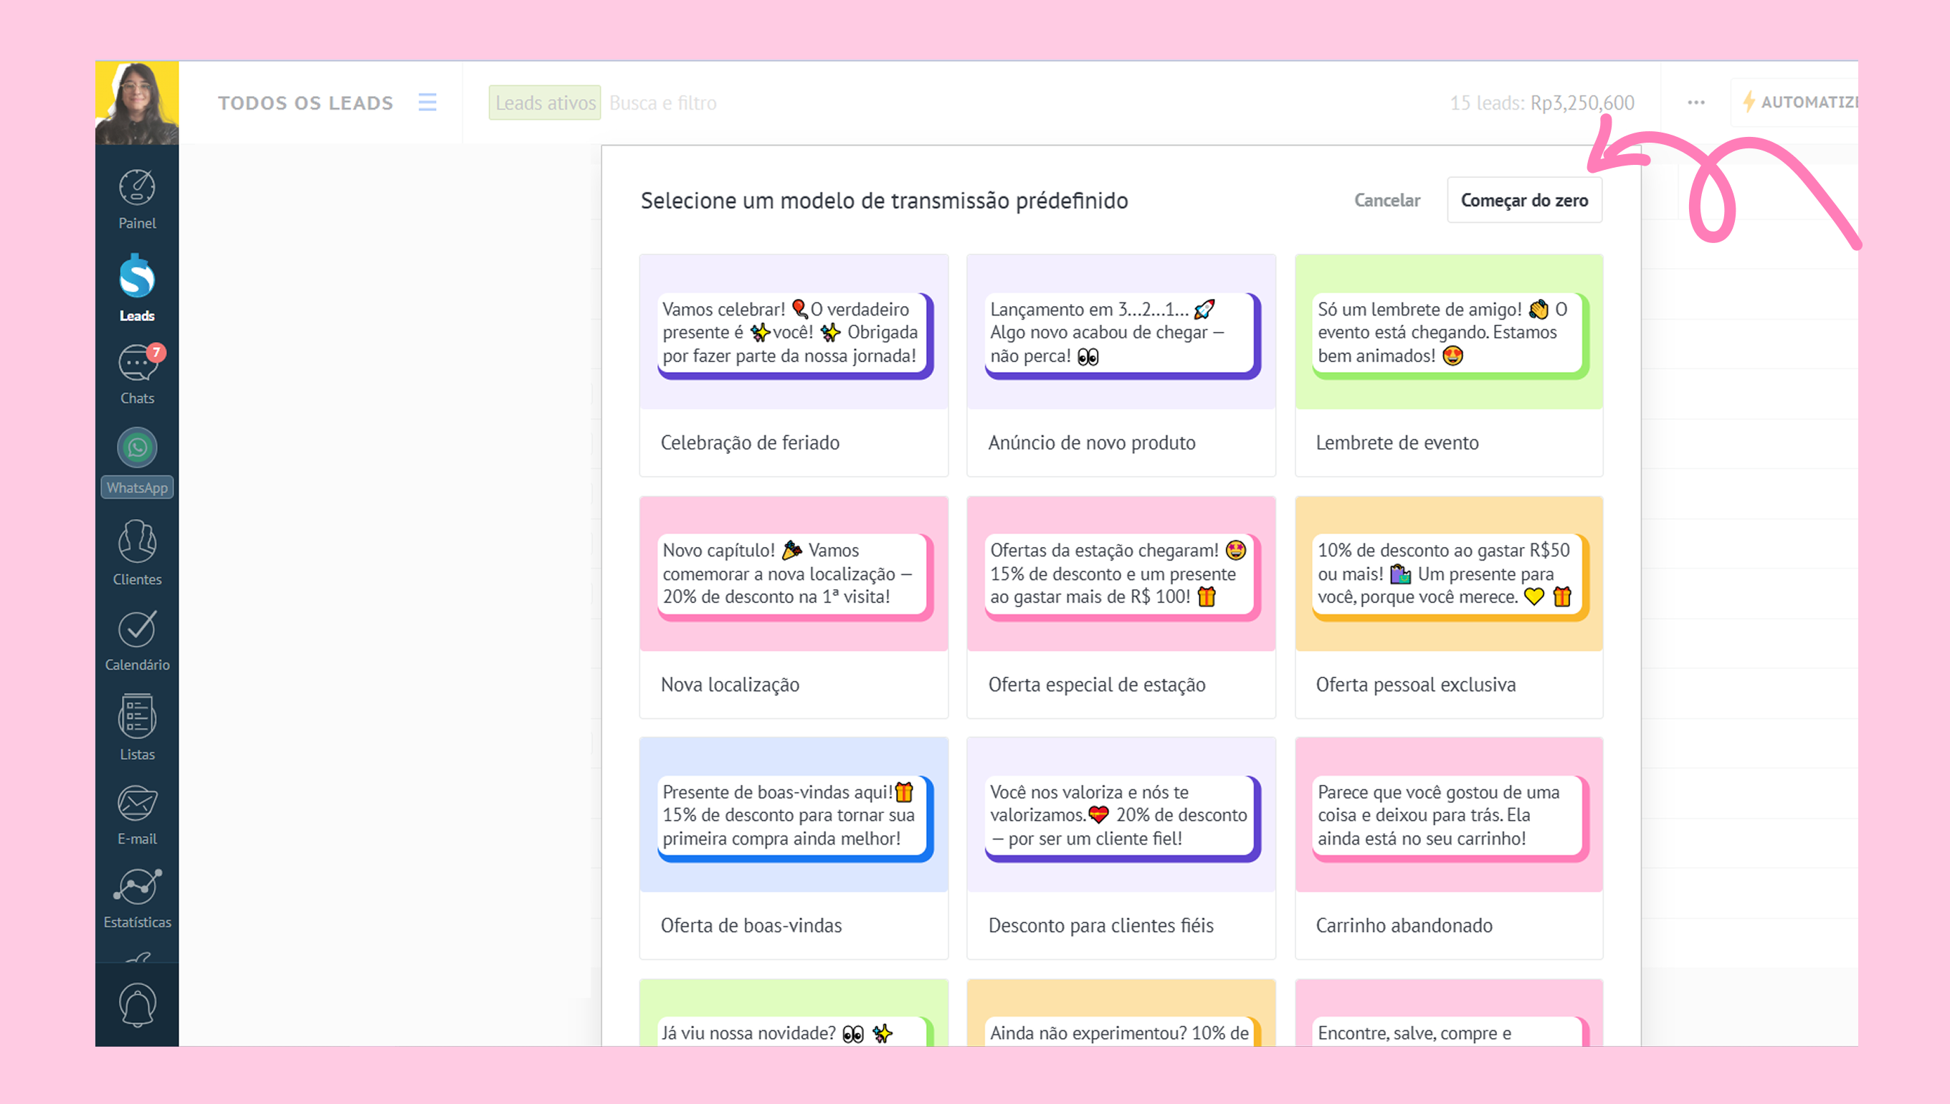Click Começar do zero button

pos(1524,200)
